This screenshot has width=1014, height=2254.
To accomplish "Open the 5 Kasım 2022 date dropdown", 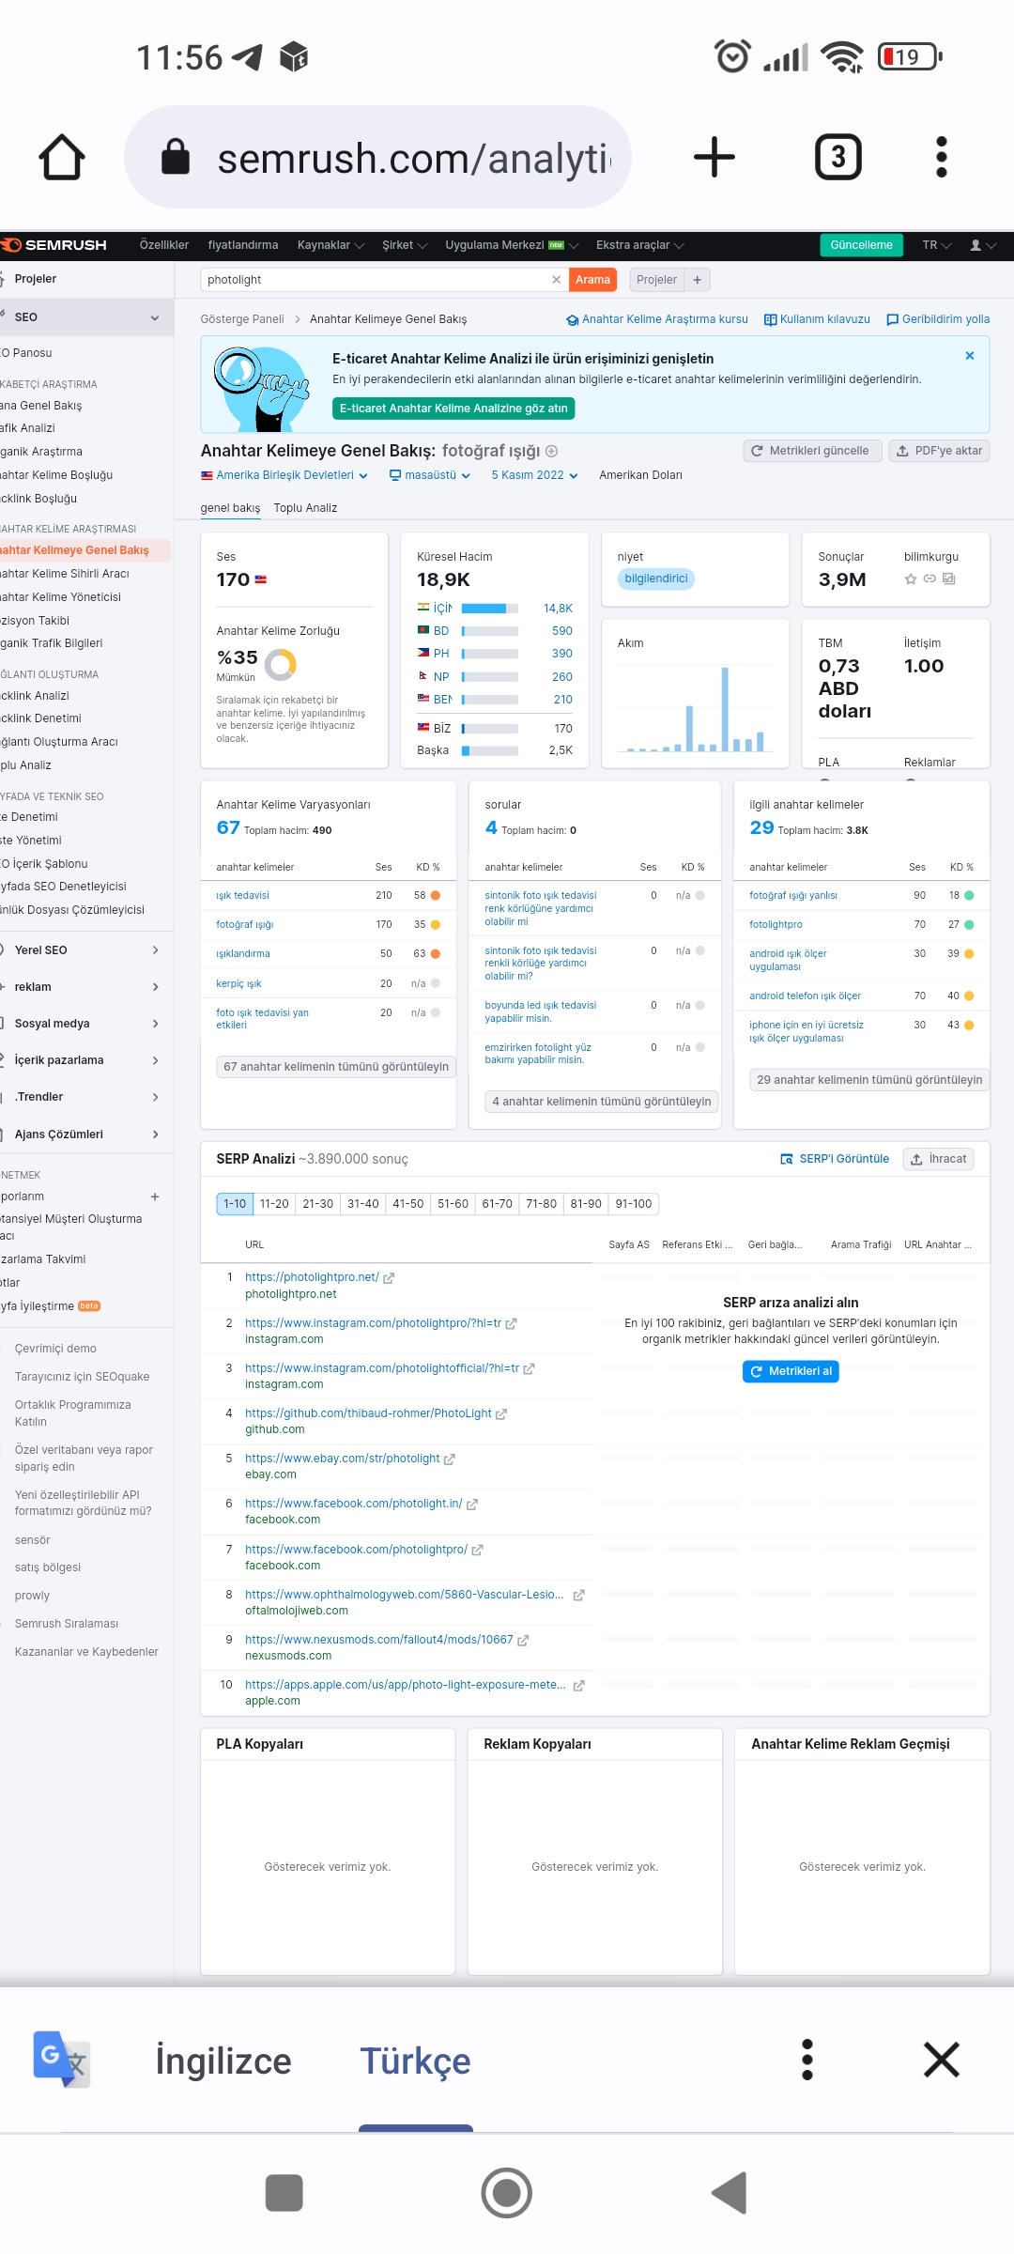I will tap(534, 475).
